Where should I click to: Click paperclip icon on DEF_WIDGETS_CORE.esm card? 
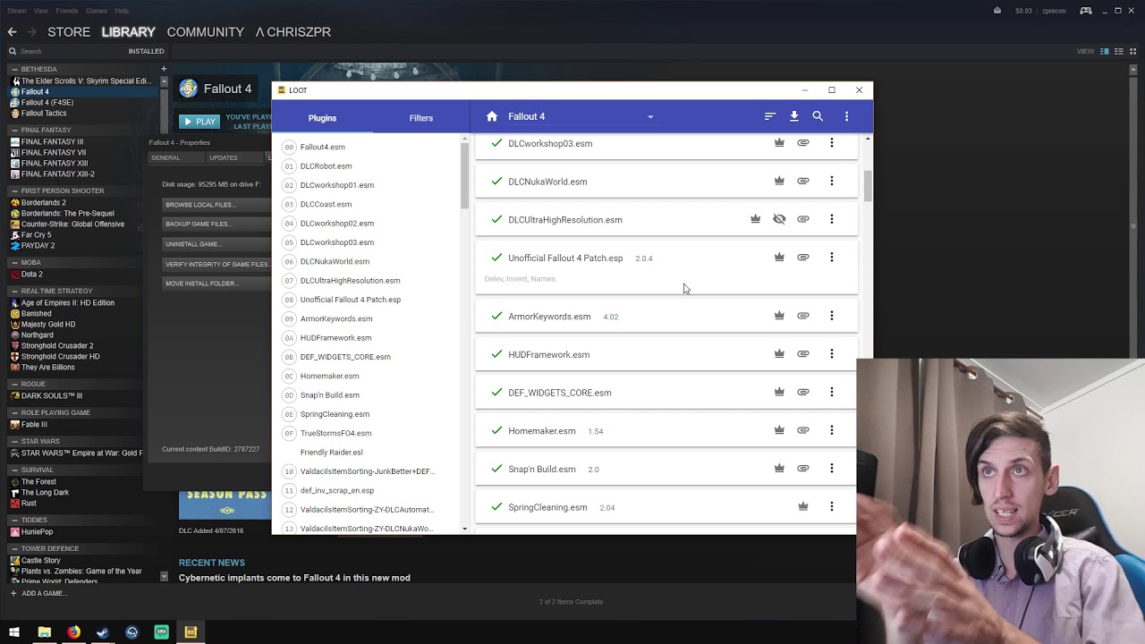[803, 392]
